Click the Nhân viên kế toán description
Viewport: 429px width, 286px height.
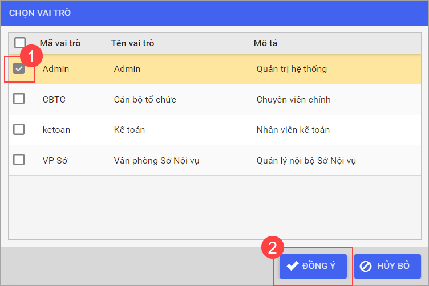point(293,130)
